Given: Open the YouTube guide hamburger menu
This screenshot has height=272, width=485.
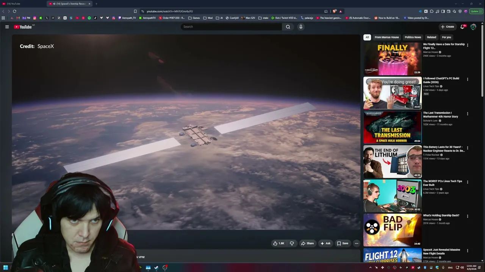Looking at the screenshot, I should (x=7, y=27).
